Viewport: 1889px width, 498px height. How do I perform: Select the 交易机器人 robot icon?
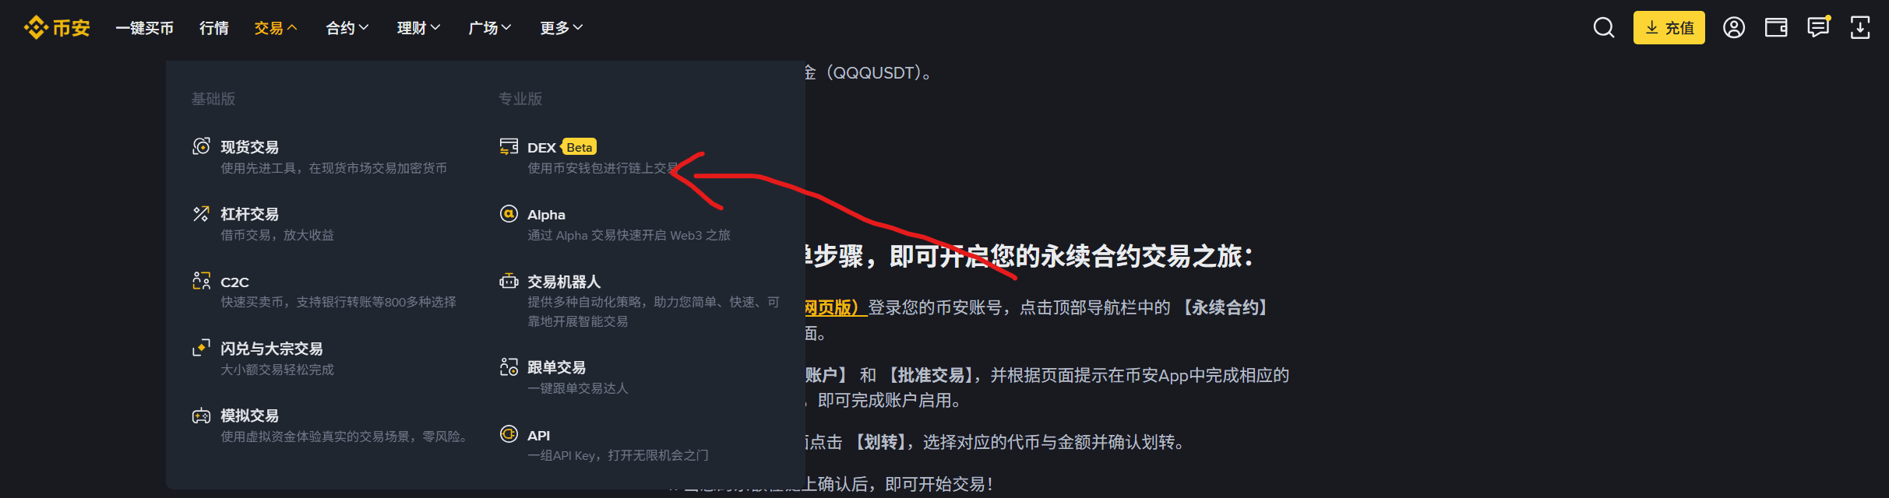(509, 281)
